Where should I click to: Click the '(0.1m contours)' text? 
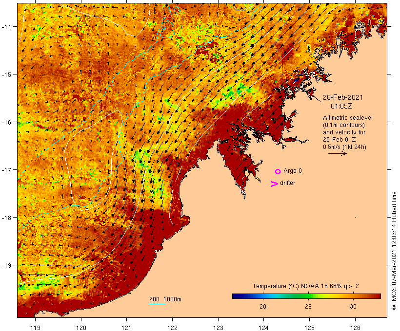click(x=343, y=125)
